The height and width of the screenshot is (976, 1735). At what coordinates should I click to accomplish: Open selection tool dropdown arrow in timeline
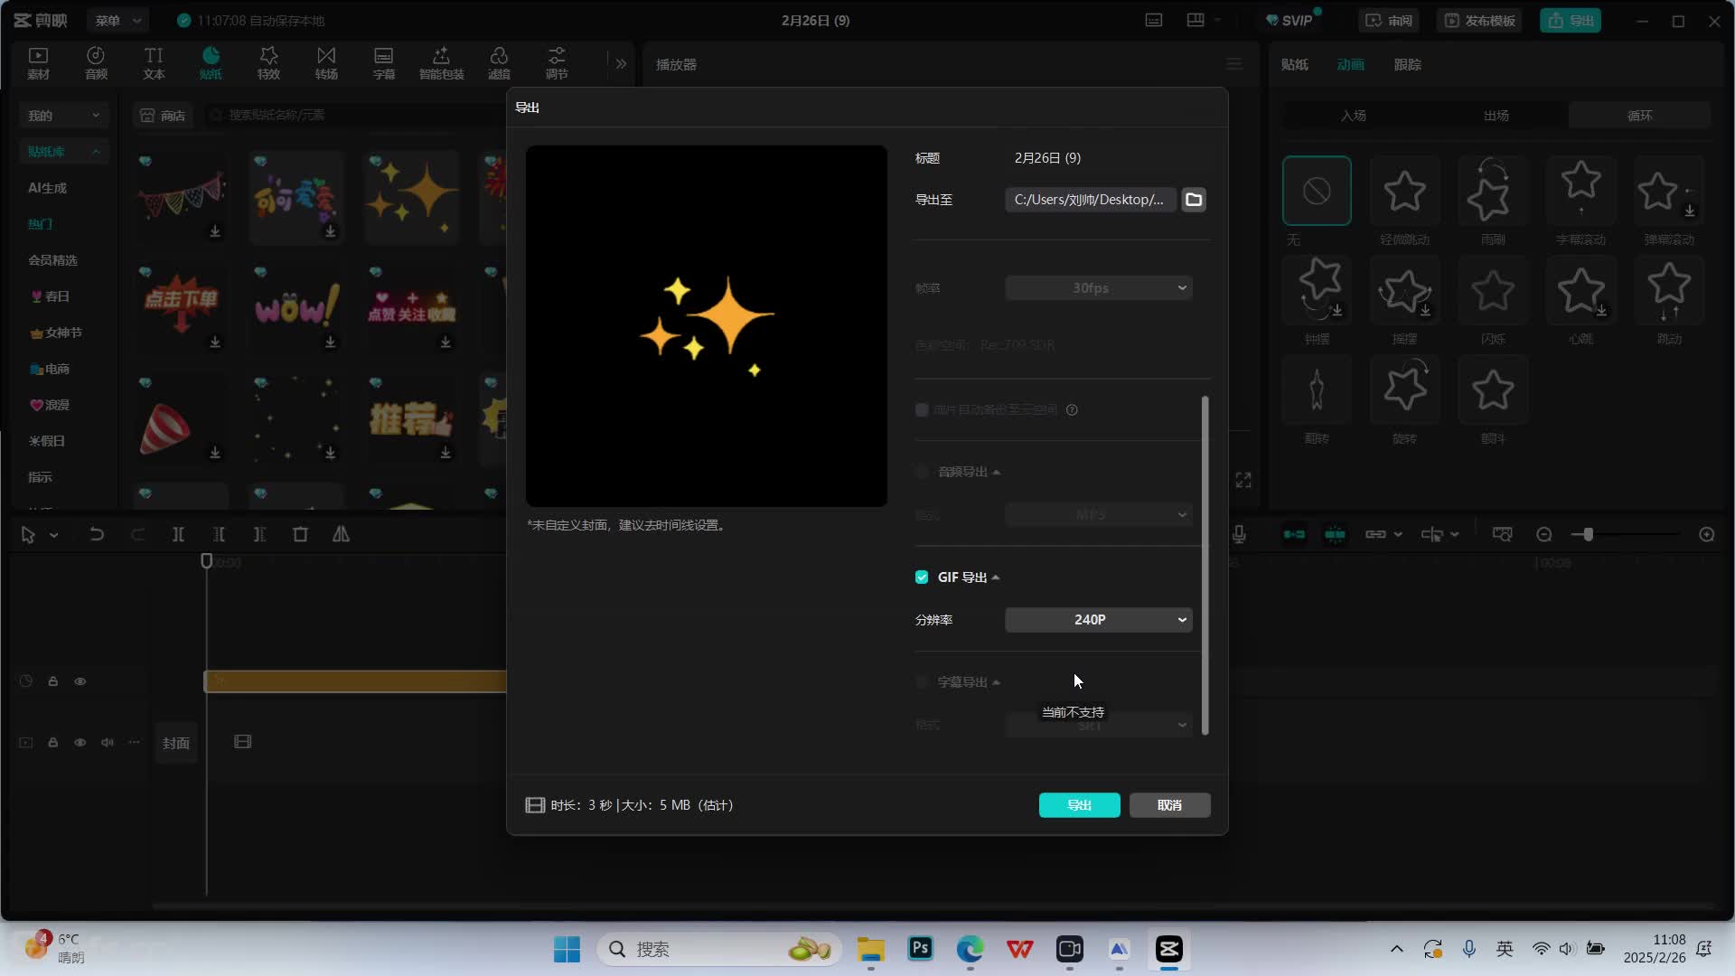click(x=54, y=536)
